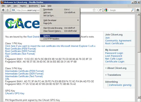Image resolution: width=141 pixels, height=102 pixels.
Task: Open the Class 1 CRL link
Action: pyautogui.click(x=7, y=56)
